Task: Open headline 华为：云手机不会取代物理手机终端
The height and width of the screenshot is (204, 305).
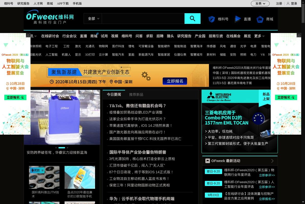Action: click(x=142, y=199)
